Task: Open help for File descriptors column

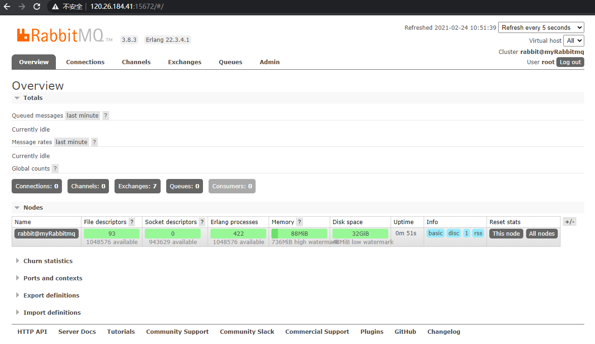Action: pyautogui.click(x=132, y=222)
